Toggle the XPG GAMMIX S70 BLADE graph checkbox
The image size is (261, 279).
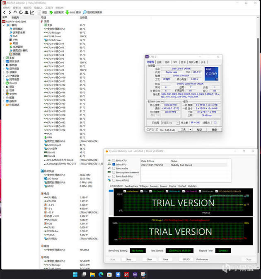click(x=217, y=191)
